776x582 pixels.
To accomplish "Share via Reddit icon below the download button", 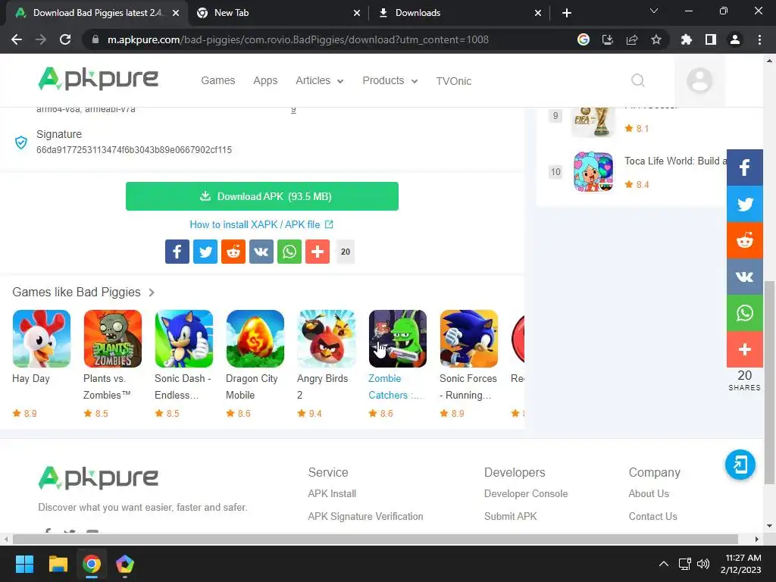I will pyautogui.click(x=233, y=252).
